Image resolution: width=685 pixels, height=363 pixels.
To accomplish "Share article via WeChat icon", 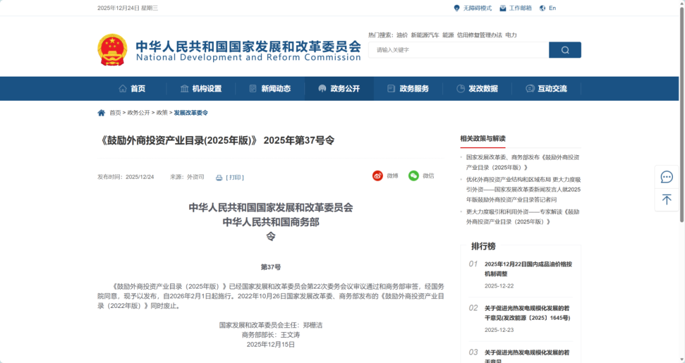I will pos(414,176).
